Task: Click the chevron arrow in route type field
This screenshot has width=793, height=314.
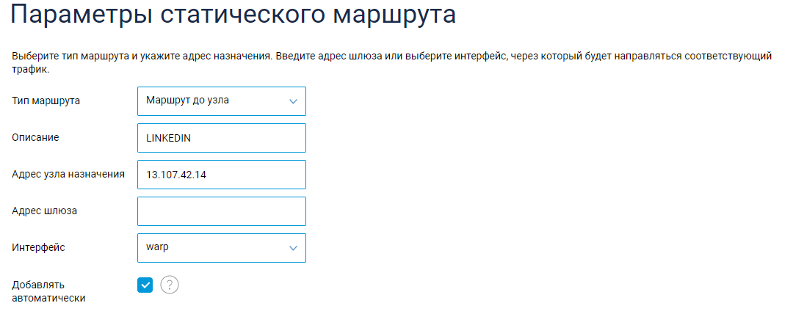Action: (x=293, y=101)
